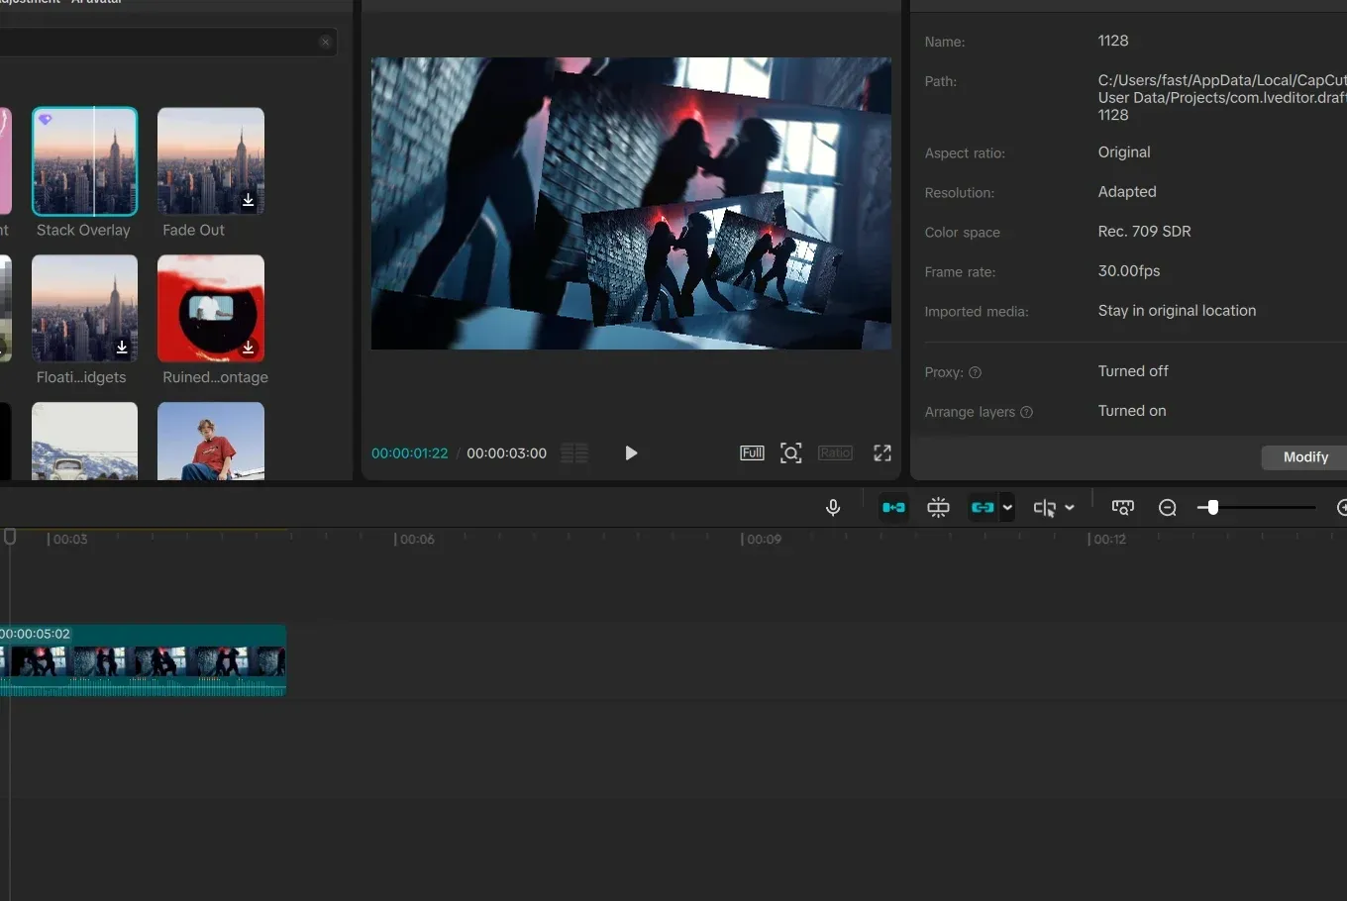Click the preview axis icon
1347x901 pixels.
pos(1122,508)
